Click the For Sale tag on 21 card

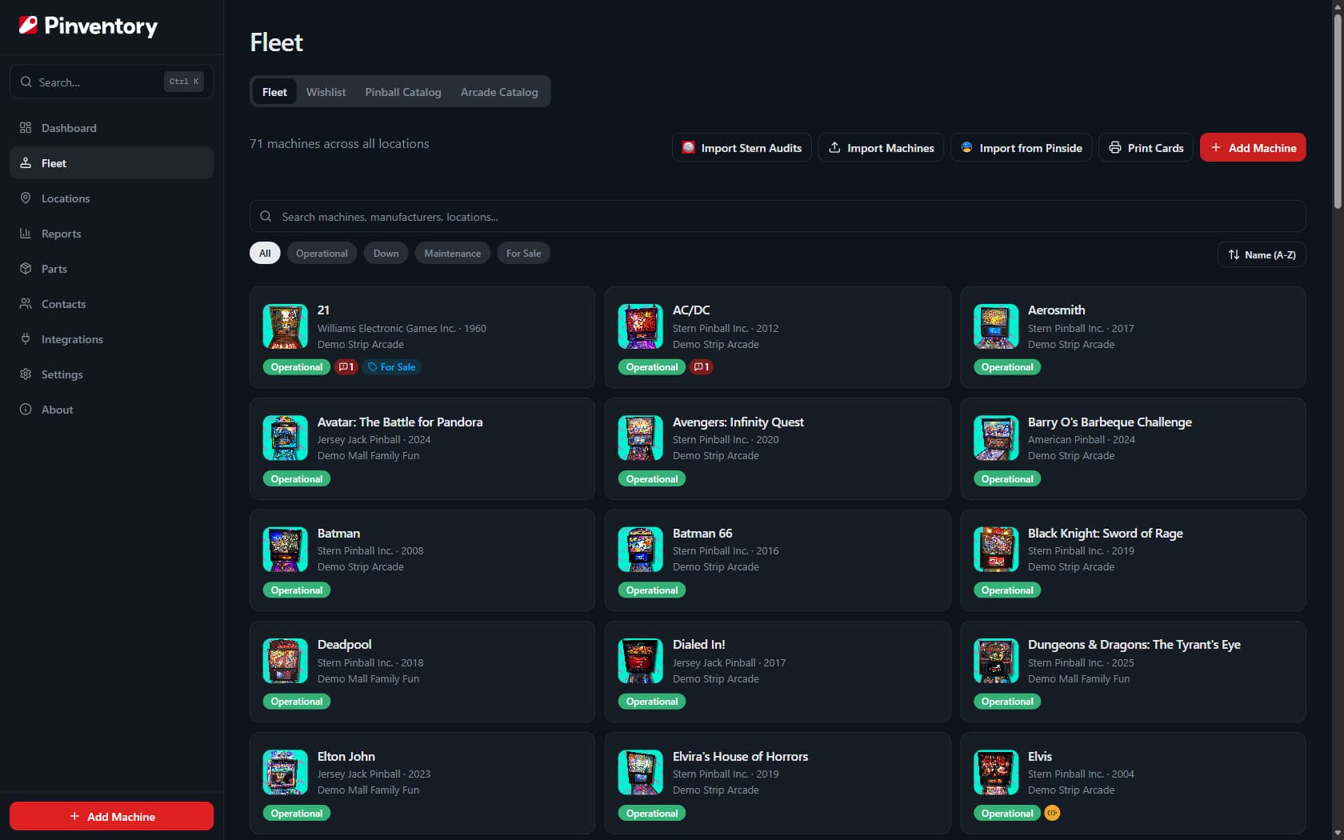(392, 367)
